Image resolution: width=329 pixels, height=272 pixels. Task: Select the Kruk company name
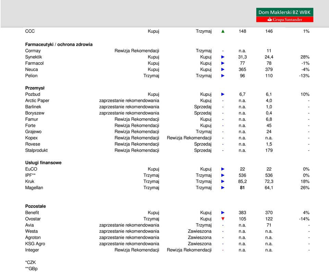[29, 181]
